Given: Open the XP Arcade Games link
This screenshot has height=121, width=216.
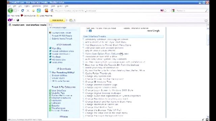Looking at the screenshot, I should (61, 81).
